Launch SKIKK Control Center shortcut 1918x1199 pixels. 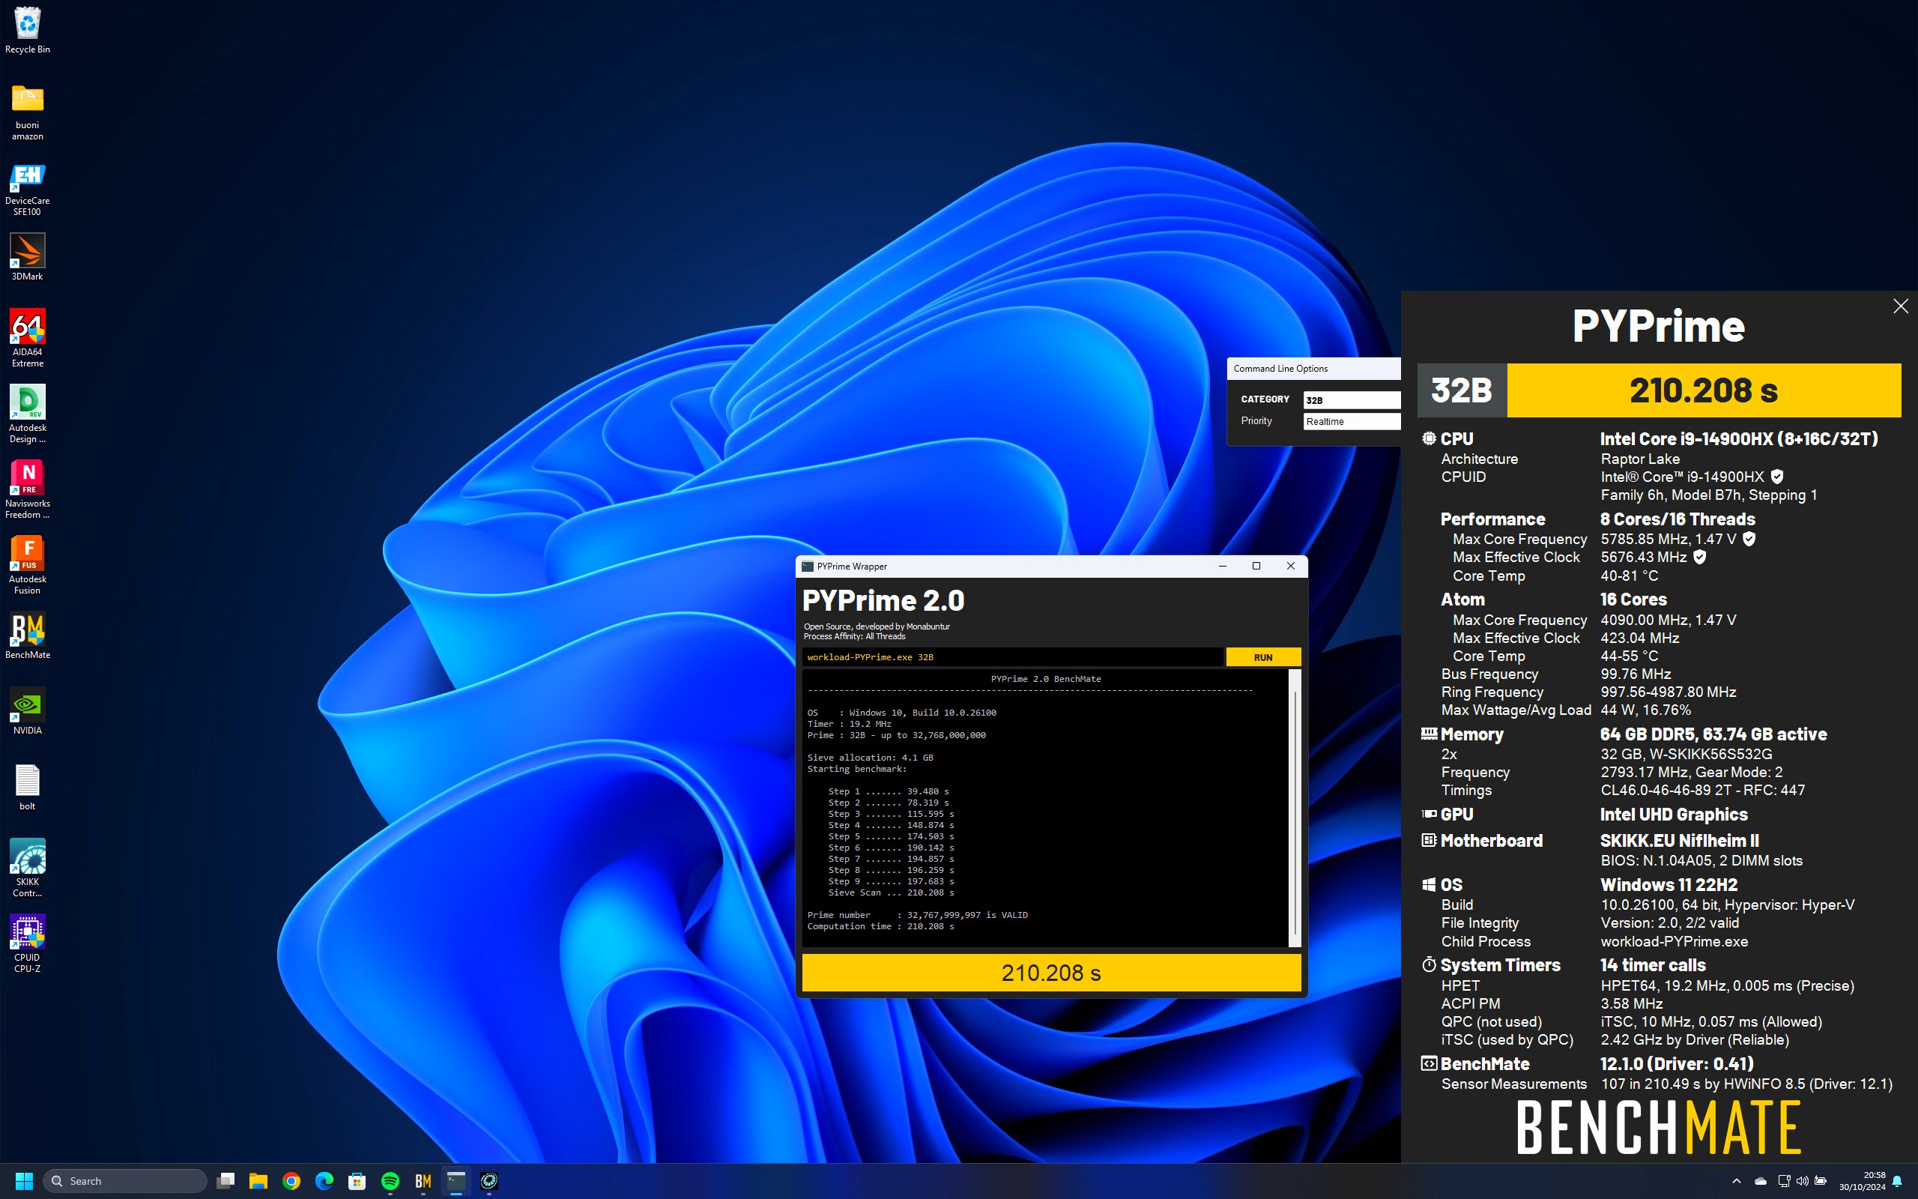[27, 868]
